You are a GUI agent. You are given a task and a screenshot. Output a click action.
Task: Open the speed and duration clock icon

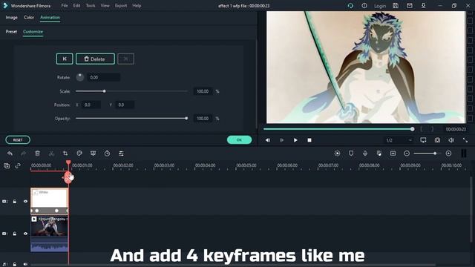pyautogui.click(x=107, y=154)
